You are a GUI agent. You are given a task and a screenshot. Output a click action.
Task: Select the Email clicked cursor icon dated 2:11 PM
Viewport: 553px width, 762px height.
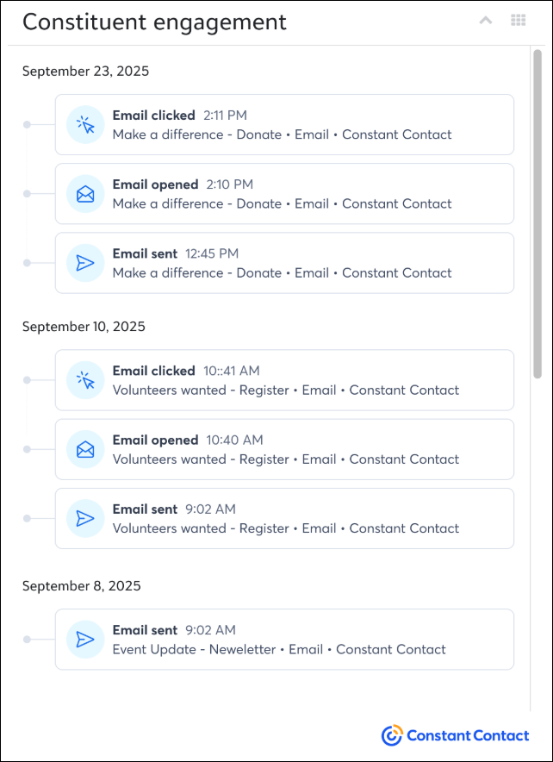tap(85, 124)
